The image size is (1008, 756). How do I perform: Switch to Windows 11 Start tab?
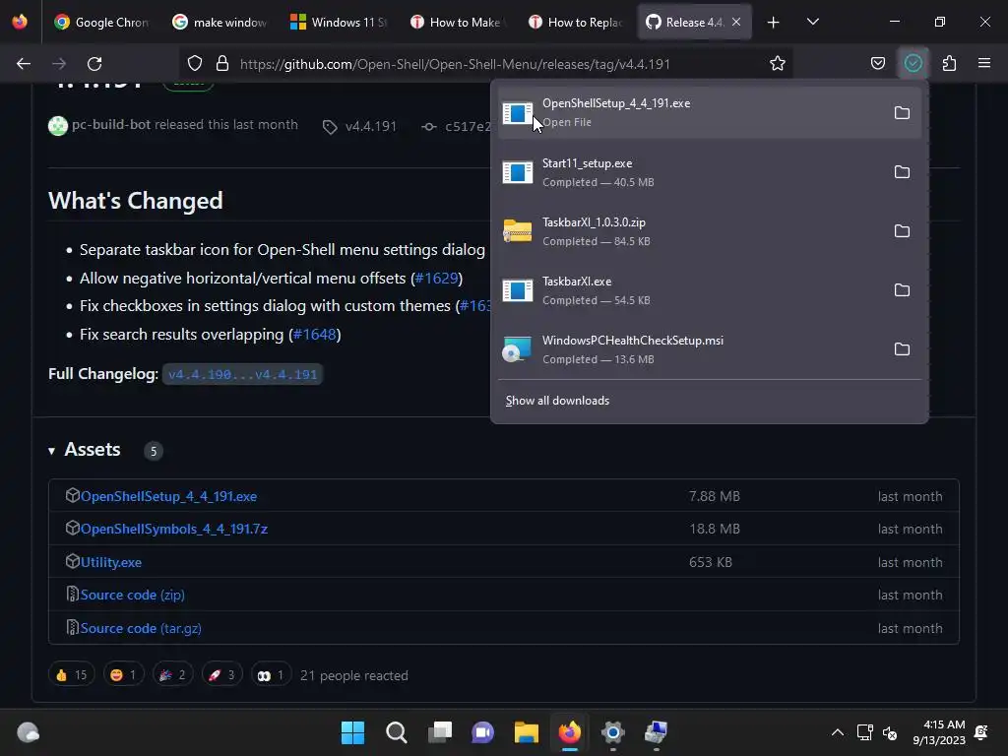(x=339, y=23)
